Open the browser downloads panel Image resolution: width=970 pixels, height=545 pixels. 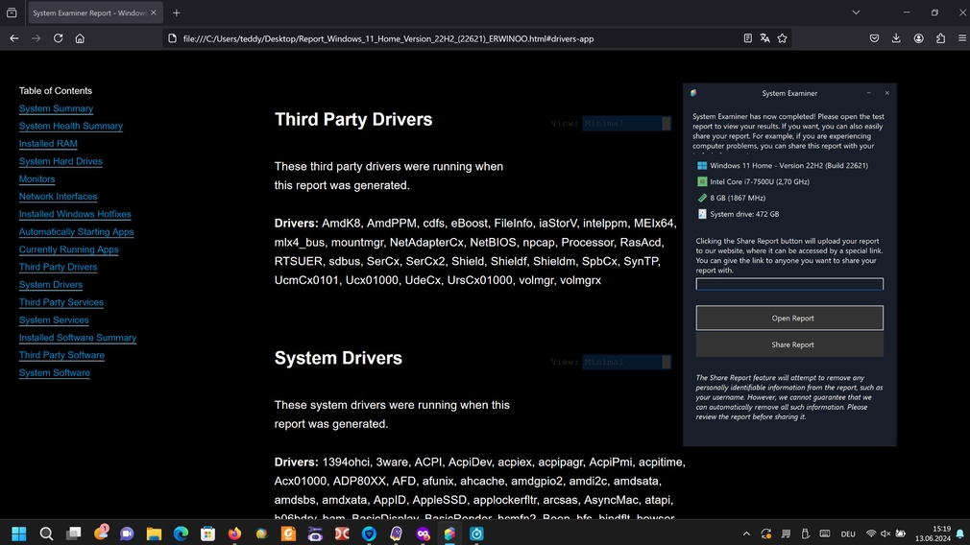[896, 38]
